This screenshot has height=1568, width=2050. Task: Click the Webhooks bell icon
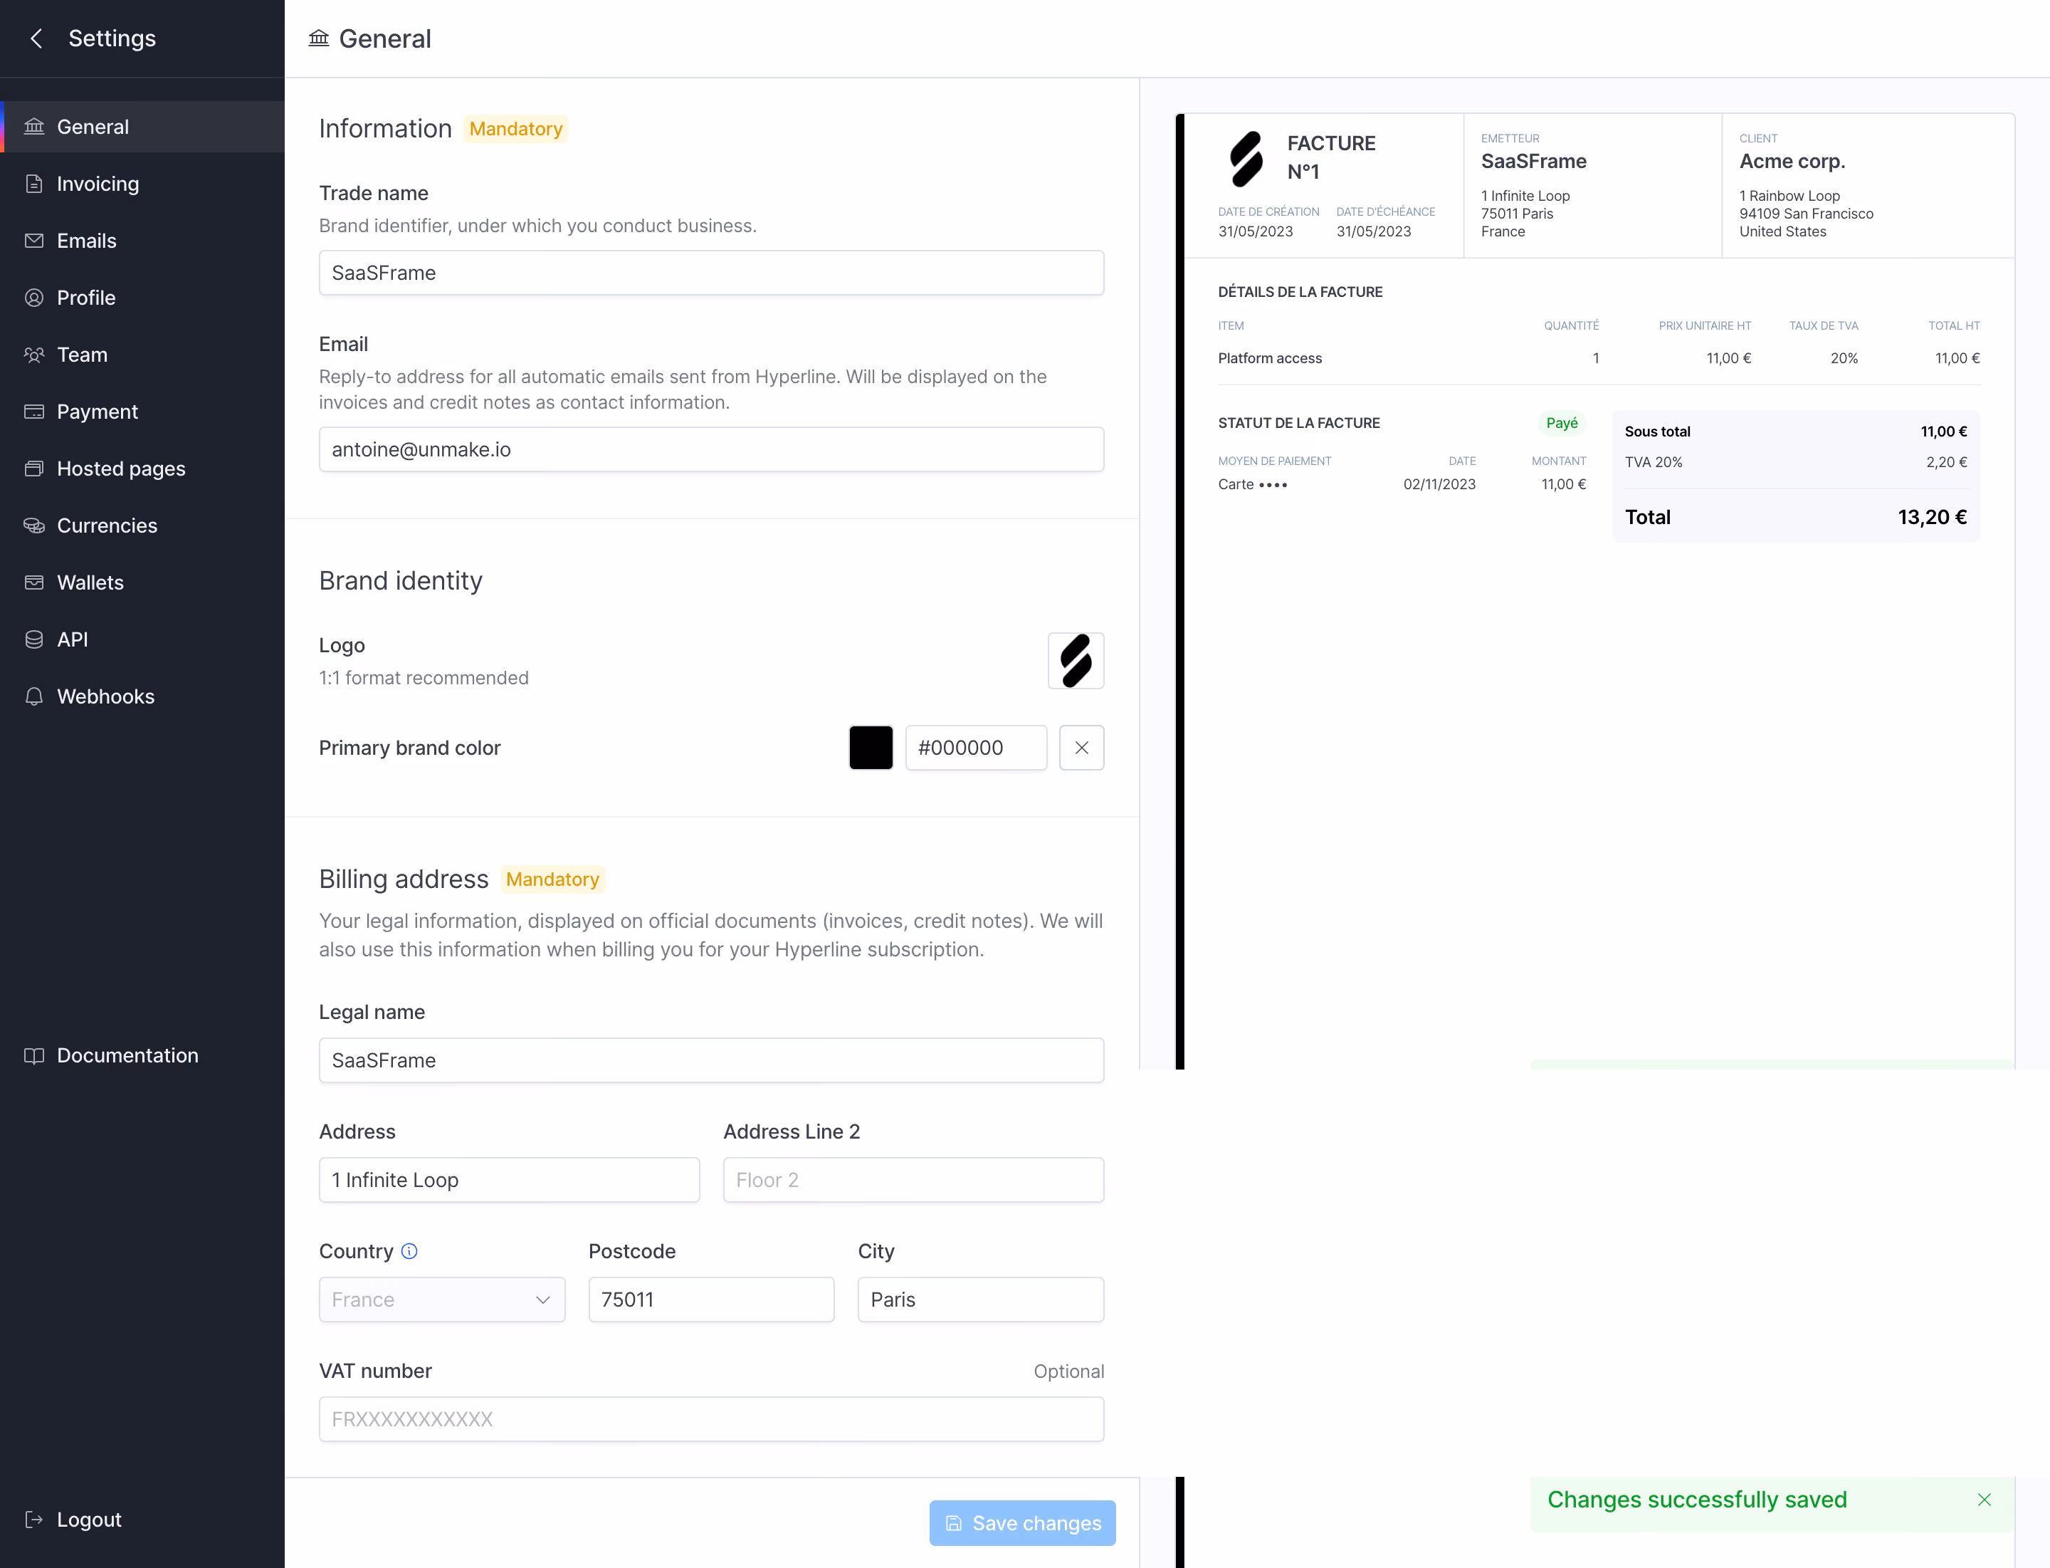point(35,696)
